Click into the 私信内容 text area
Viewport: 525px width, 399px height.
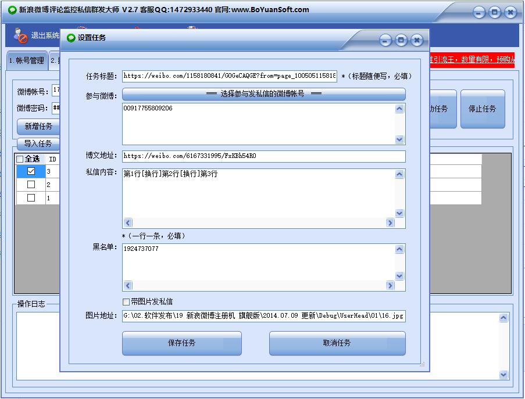pos(259,193)
